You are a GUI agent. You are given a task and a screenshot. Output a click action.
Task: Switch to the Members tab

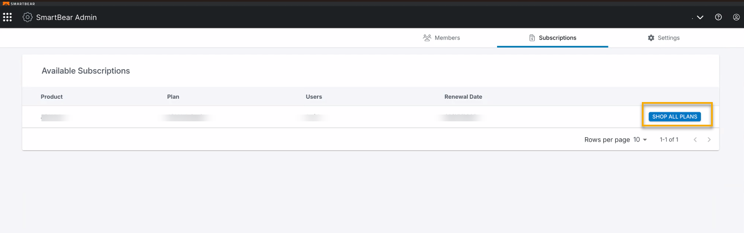click(442, 38)
